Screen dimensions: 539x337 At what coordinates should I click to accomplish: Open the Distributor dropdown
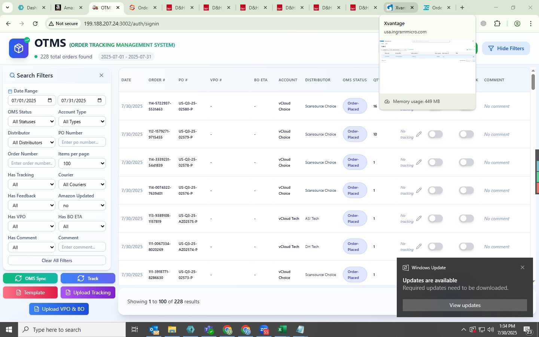(31, 142)
